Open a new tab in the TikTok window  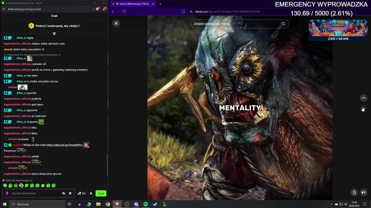[160, 4]
